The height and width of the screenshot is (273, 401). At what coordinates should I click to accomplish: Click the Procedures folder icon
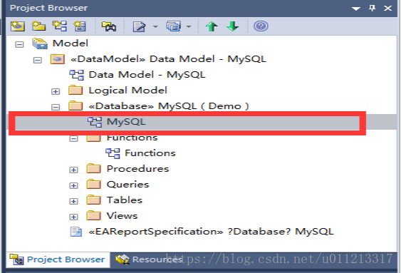pyautogui.click(x=93, y=169)
